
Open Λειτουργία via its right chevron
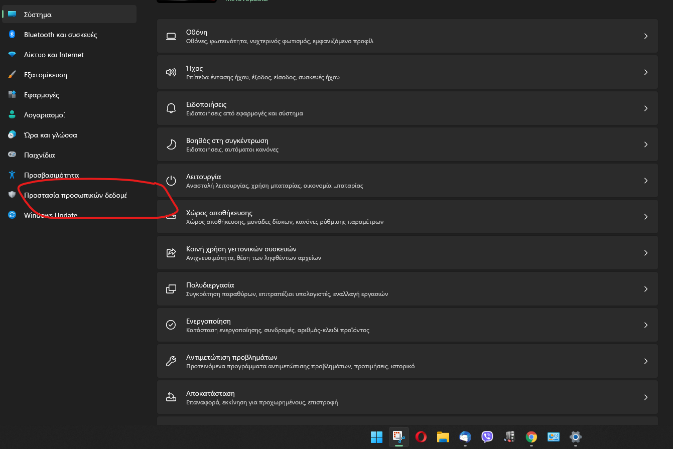(x=646, y=181)
